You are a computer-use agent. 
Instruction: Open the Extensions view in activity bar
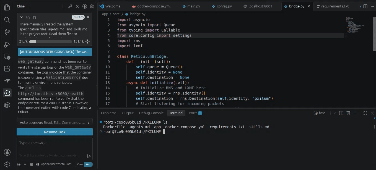(x=7, y=69)
